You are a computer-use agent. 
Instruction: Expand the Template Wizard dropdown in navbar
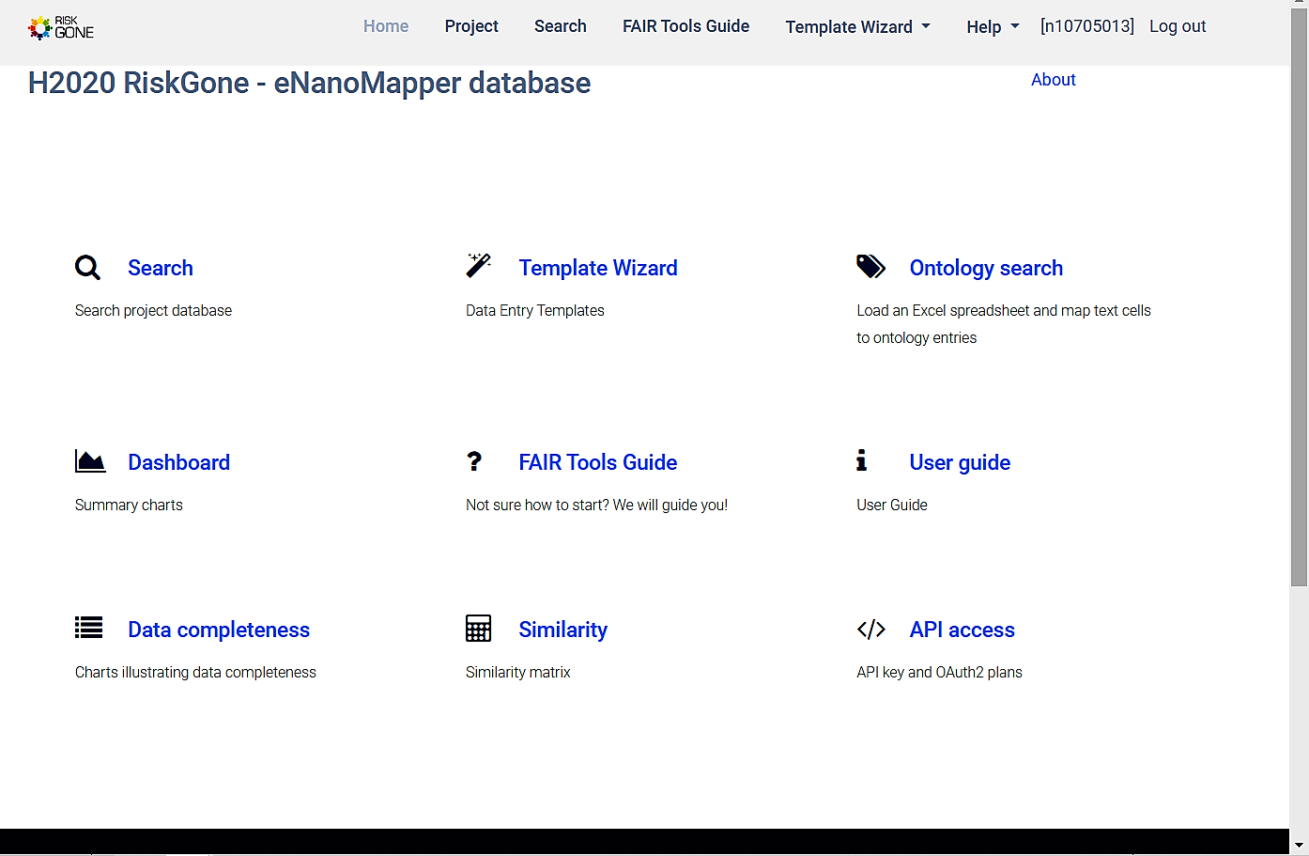(857, 27)
